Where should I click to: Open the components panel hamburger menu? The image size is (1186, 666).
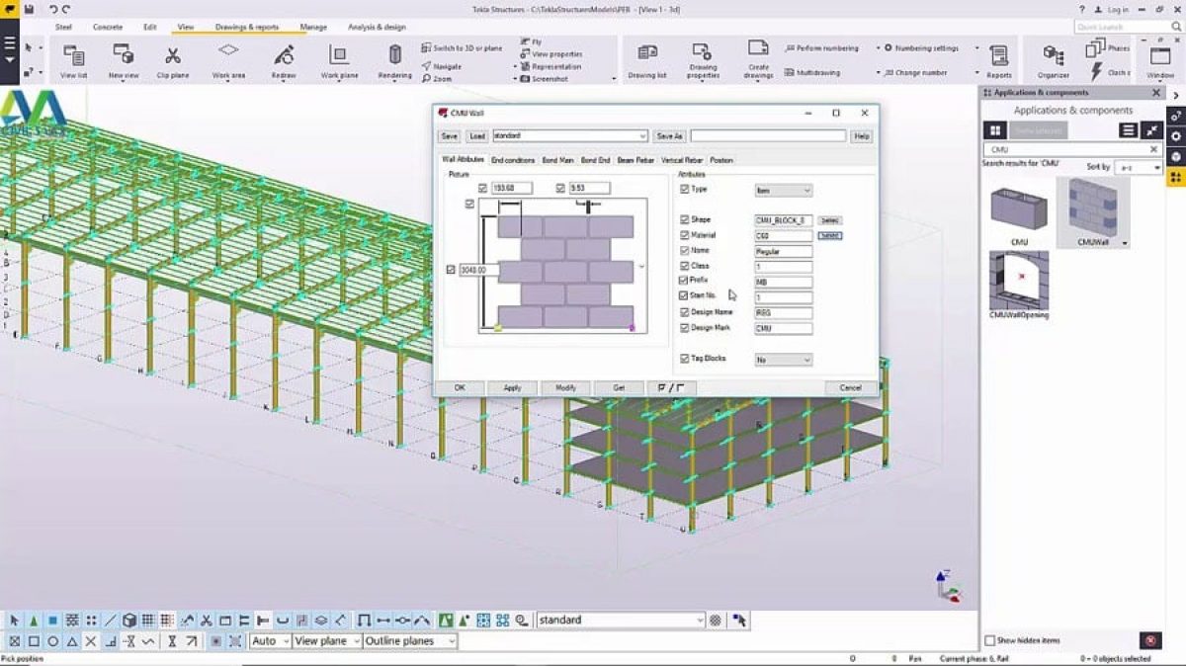pos(1129,130)
